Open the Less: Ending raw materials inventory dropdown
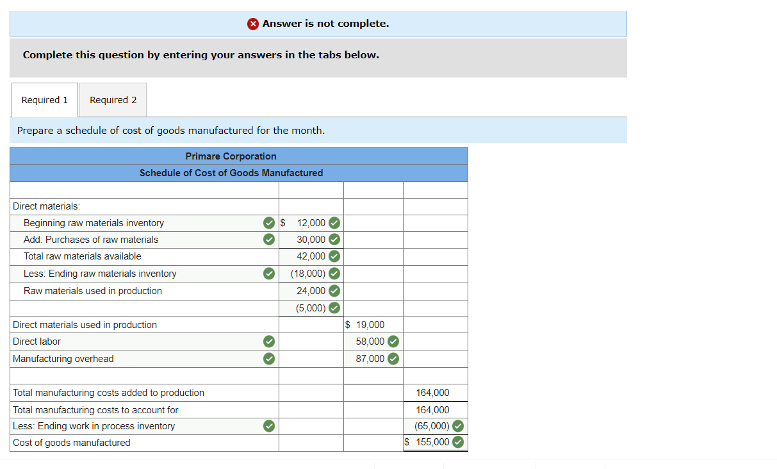The height and width of the screenshot is (469, 777). tap(144, 274)
